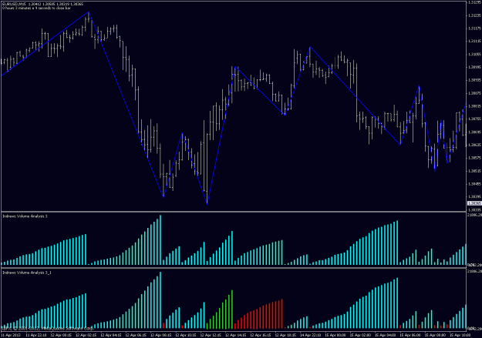This screenshot has width=482, height=338.
Task: Click the '12 Apr 14:15' time axis label
Action: tap(235, 335)
